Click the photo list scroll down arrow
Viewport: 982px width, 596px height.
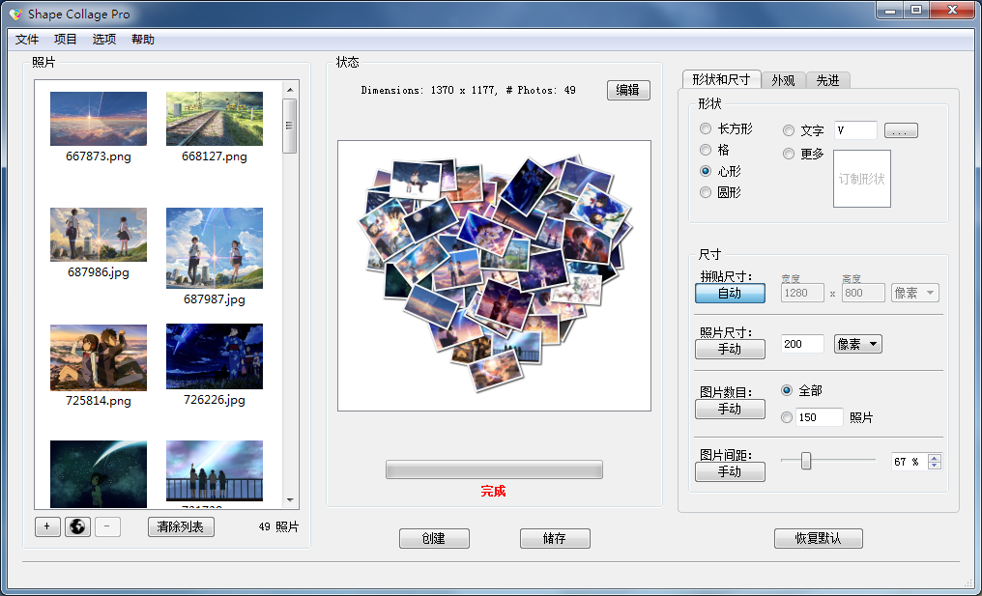point(289,500)
